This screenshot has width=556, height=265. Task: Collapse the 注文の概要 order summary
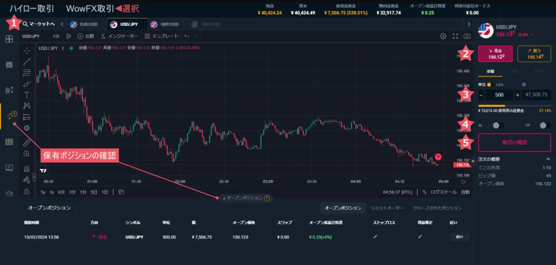coord(548,159)
